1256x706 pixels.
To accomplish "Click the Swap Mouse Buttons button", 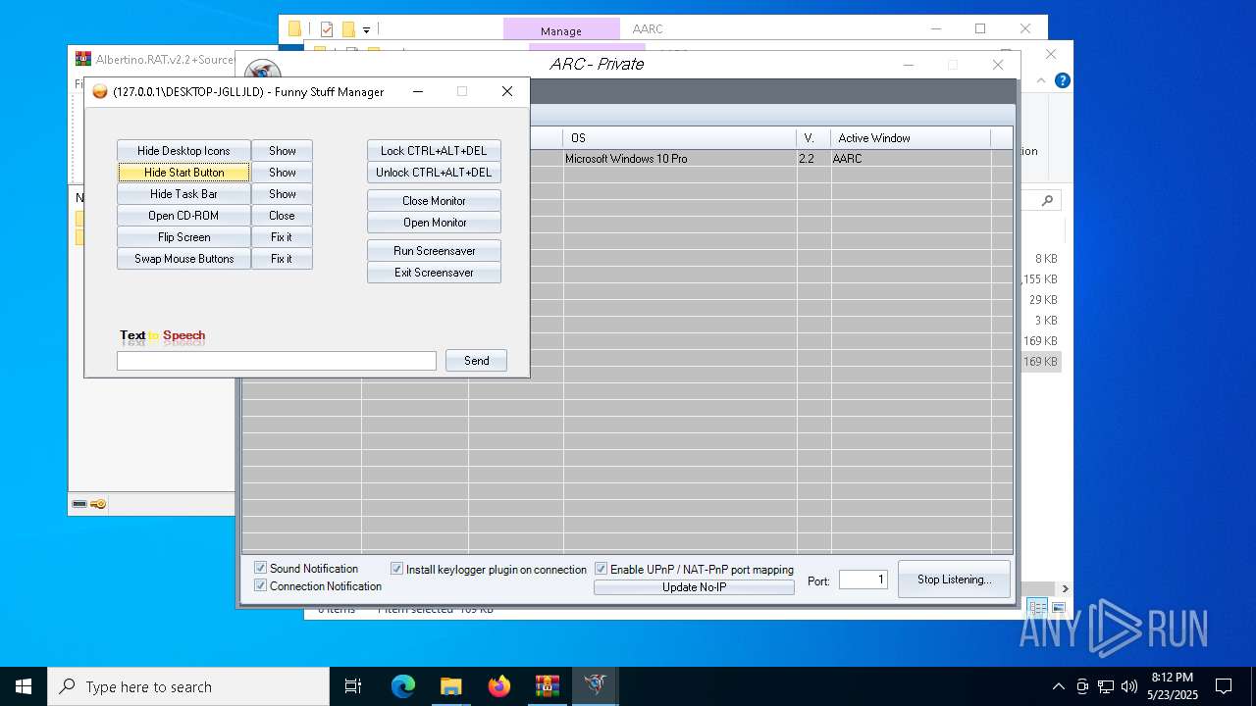I will coord(183,259).
